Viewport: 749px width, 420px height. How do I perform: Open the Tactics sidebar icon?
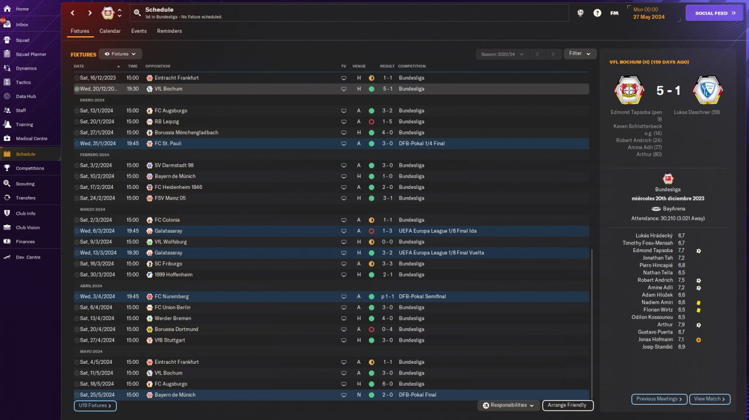pyautogui.click(x=7, y=82)
